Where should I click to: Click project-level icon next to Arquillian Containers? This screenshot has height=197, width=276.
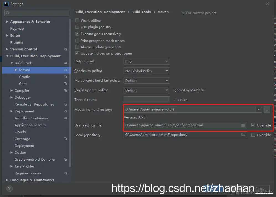point(65,118)
